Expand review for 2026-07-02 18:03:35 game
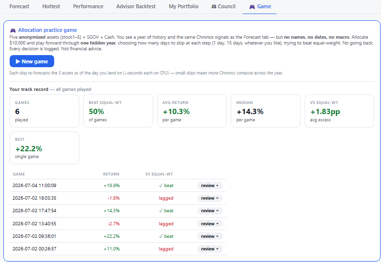Image resolution: width=381 pixels, height=262 pixels. pyautogui.click(x=210, y=198)
